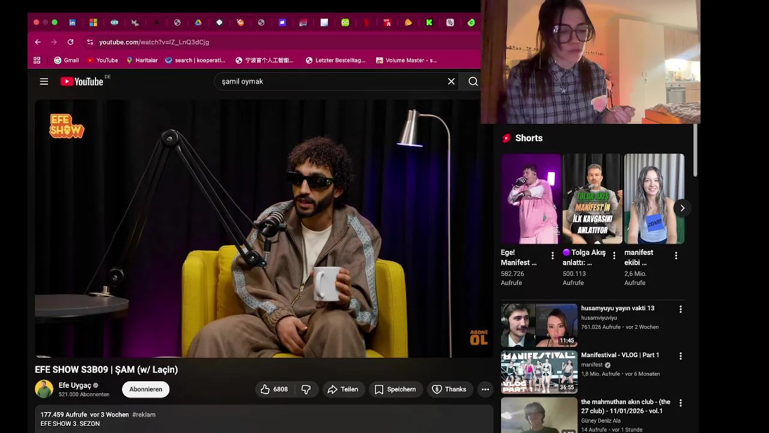Open options for Tolga Akış Short
Screen dimensions: 769x433
click(614, 256)
